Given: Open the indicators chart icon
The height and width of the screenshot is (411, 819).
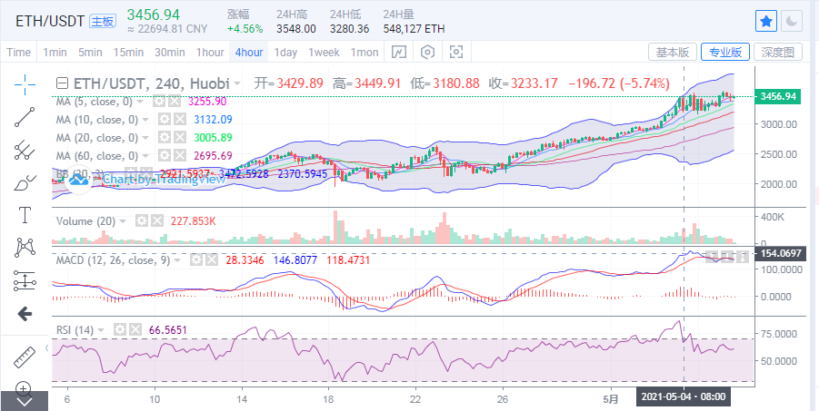Looking at the screenshot, I should pyautogui.click(x=398, y=52).
